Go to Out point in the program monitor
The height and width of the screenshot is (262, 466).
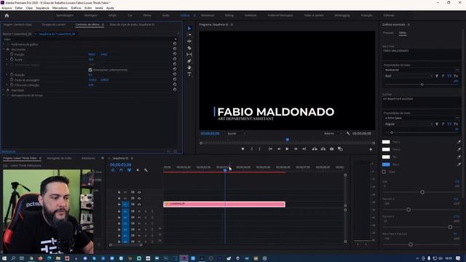[304, 148]
